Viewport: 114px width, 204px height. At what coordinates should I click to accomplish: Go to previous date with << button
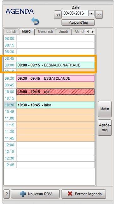(x=58, y=15)
